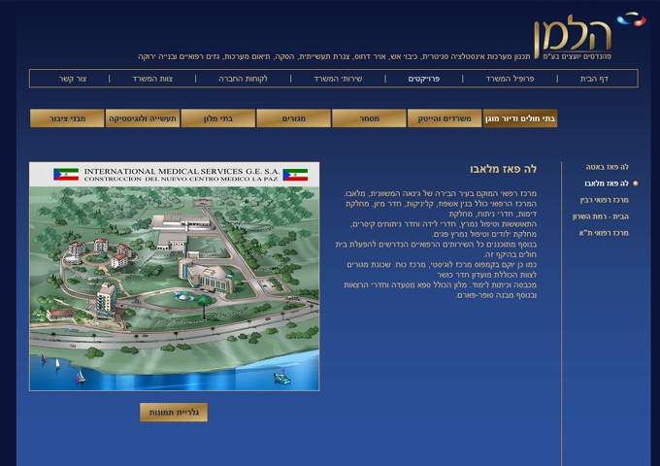660x466 pixels.
Task: Open the מרכז רפואי רבין project
Action: 604,200
